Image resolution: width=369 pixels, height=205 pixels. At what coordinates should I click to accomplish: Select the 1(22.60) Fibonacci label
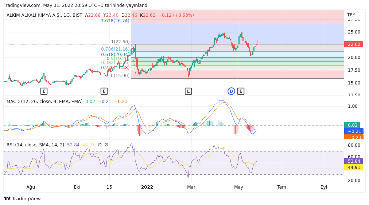120,42
